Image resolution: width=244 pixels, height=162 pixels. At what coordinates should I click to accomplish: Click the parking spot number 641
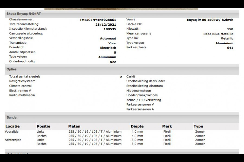pos(230,48)
